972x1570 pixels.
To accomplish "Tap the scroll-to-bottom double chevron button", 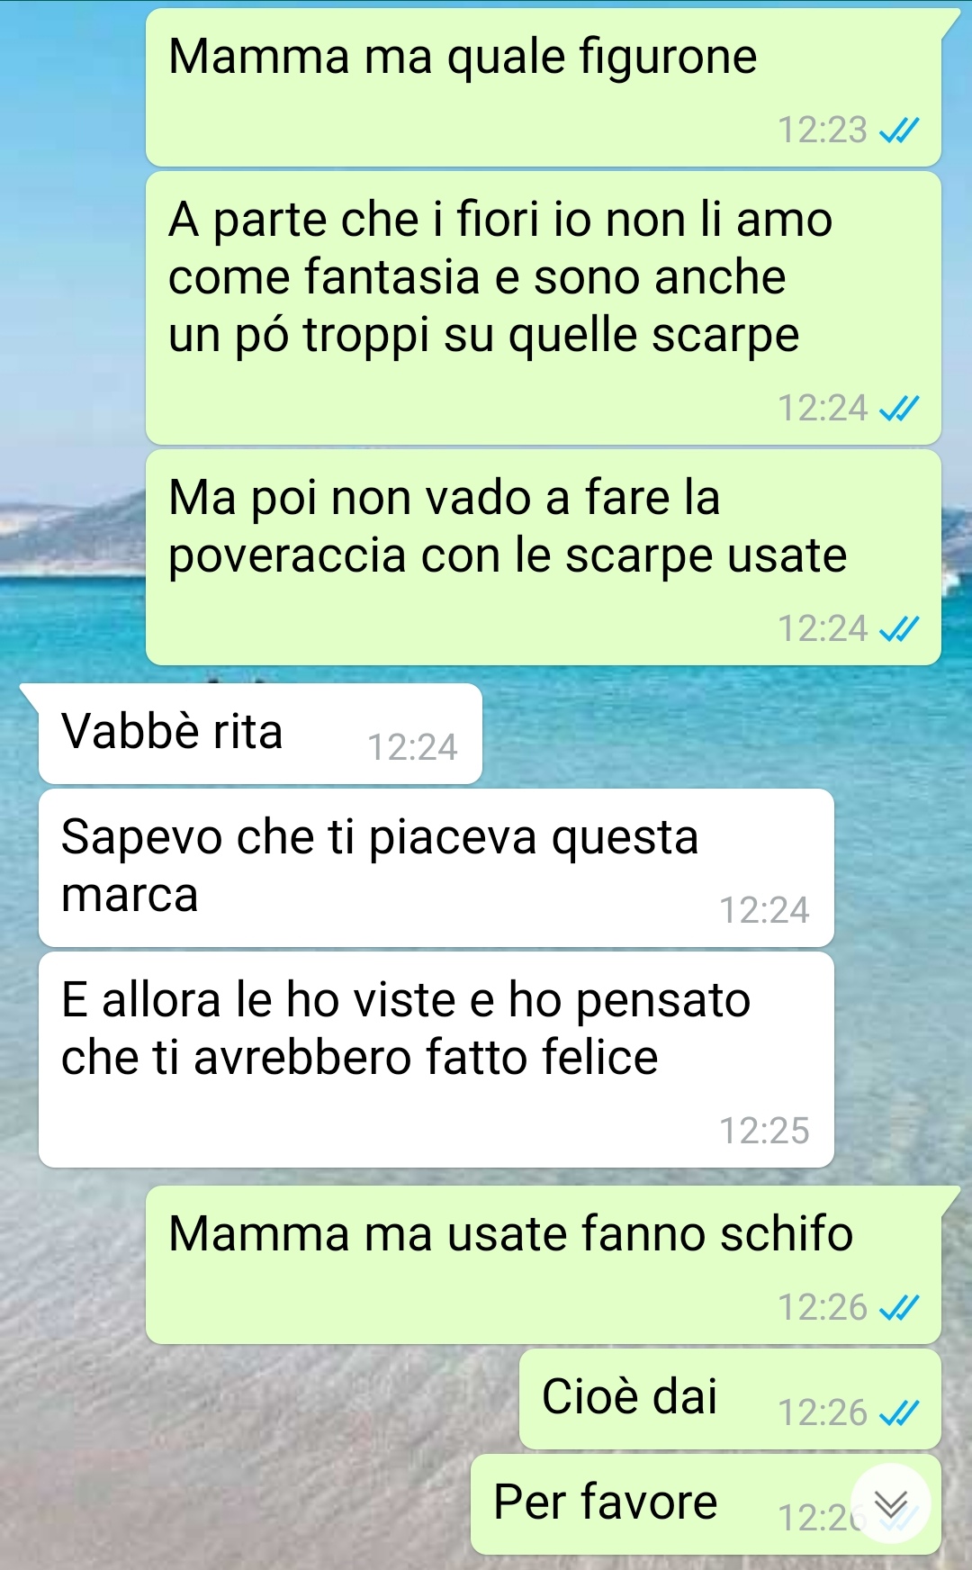I will click(x=891, y=1503).
